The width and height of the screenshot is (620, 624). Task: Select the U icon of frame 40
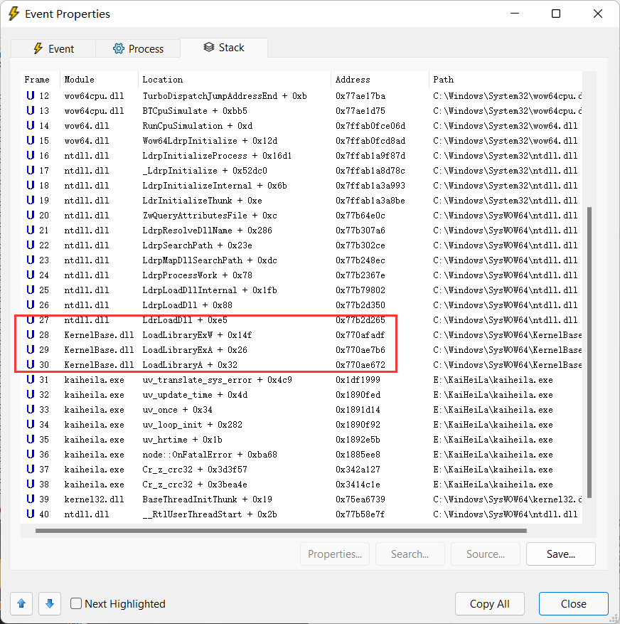pos(31,514)
